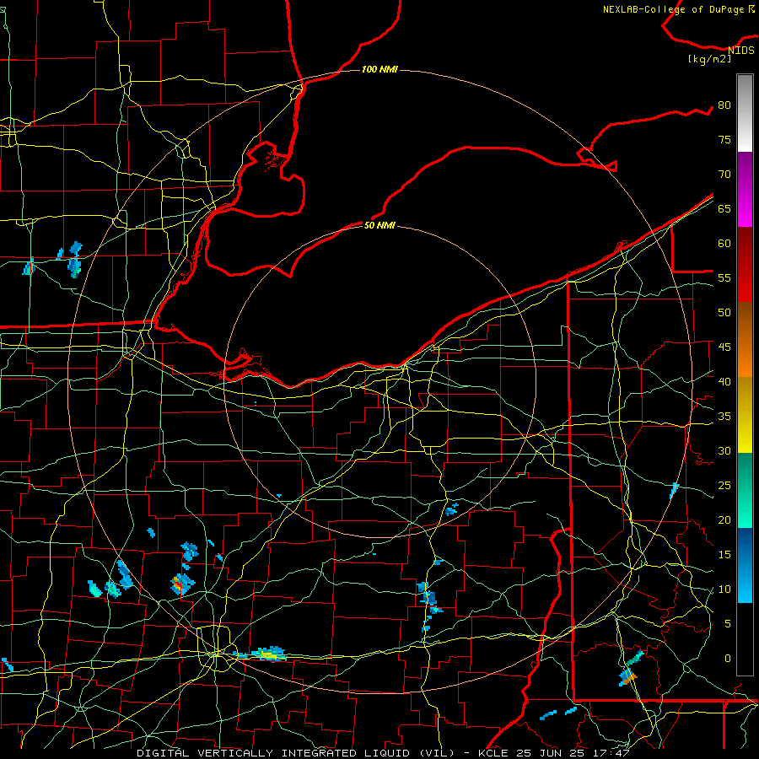The height and width of the screenshot is (759, 759).
Task: Click the 40 value on the color scale
Action: click(724, 382)
